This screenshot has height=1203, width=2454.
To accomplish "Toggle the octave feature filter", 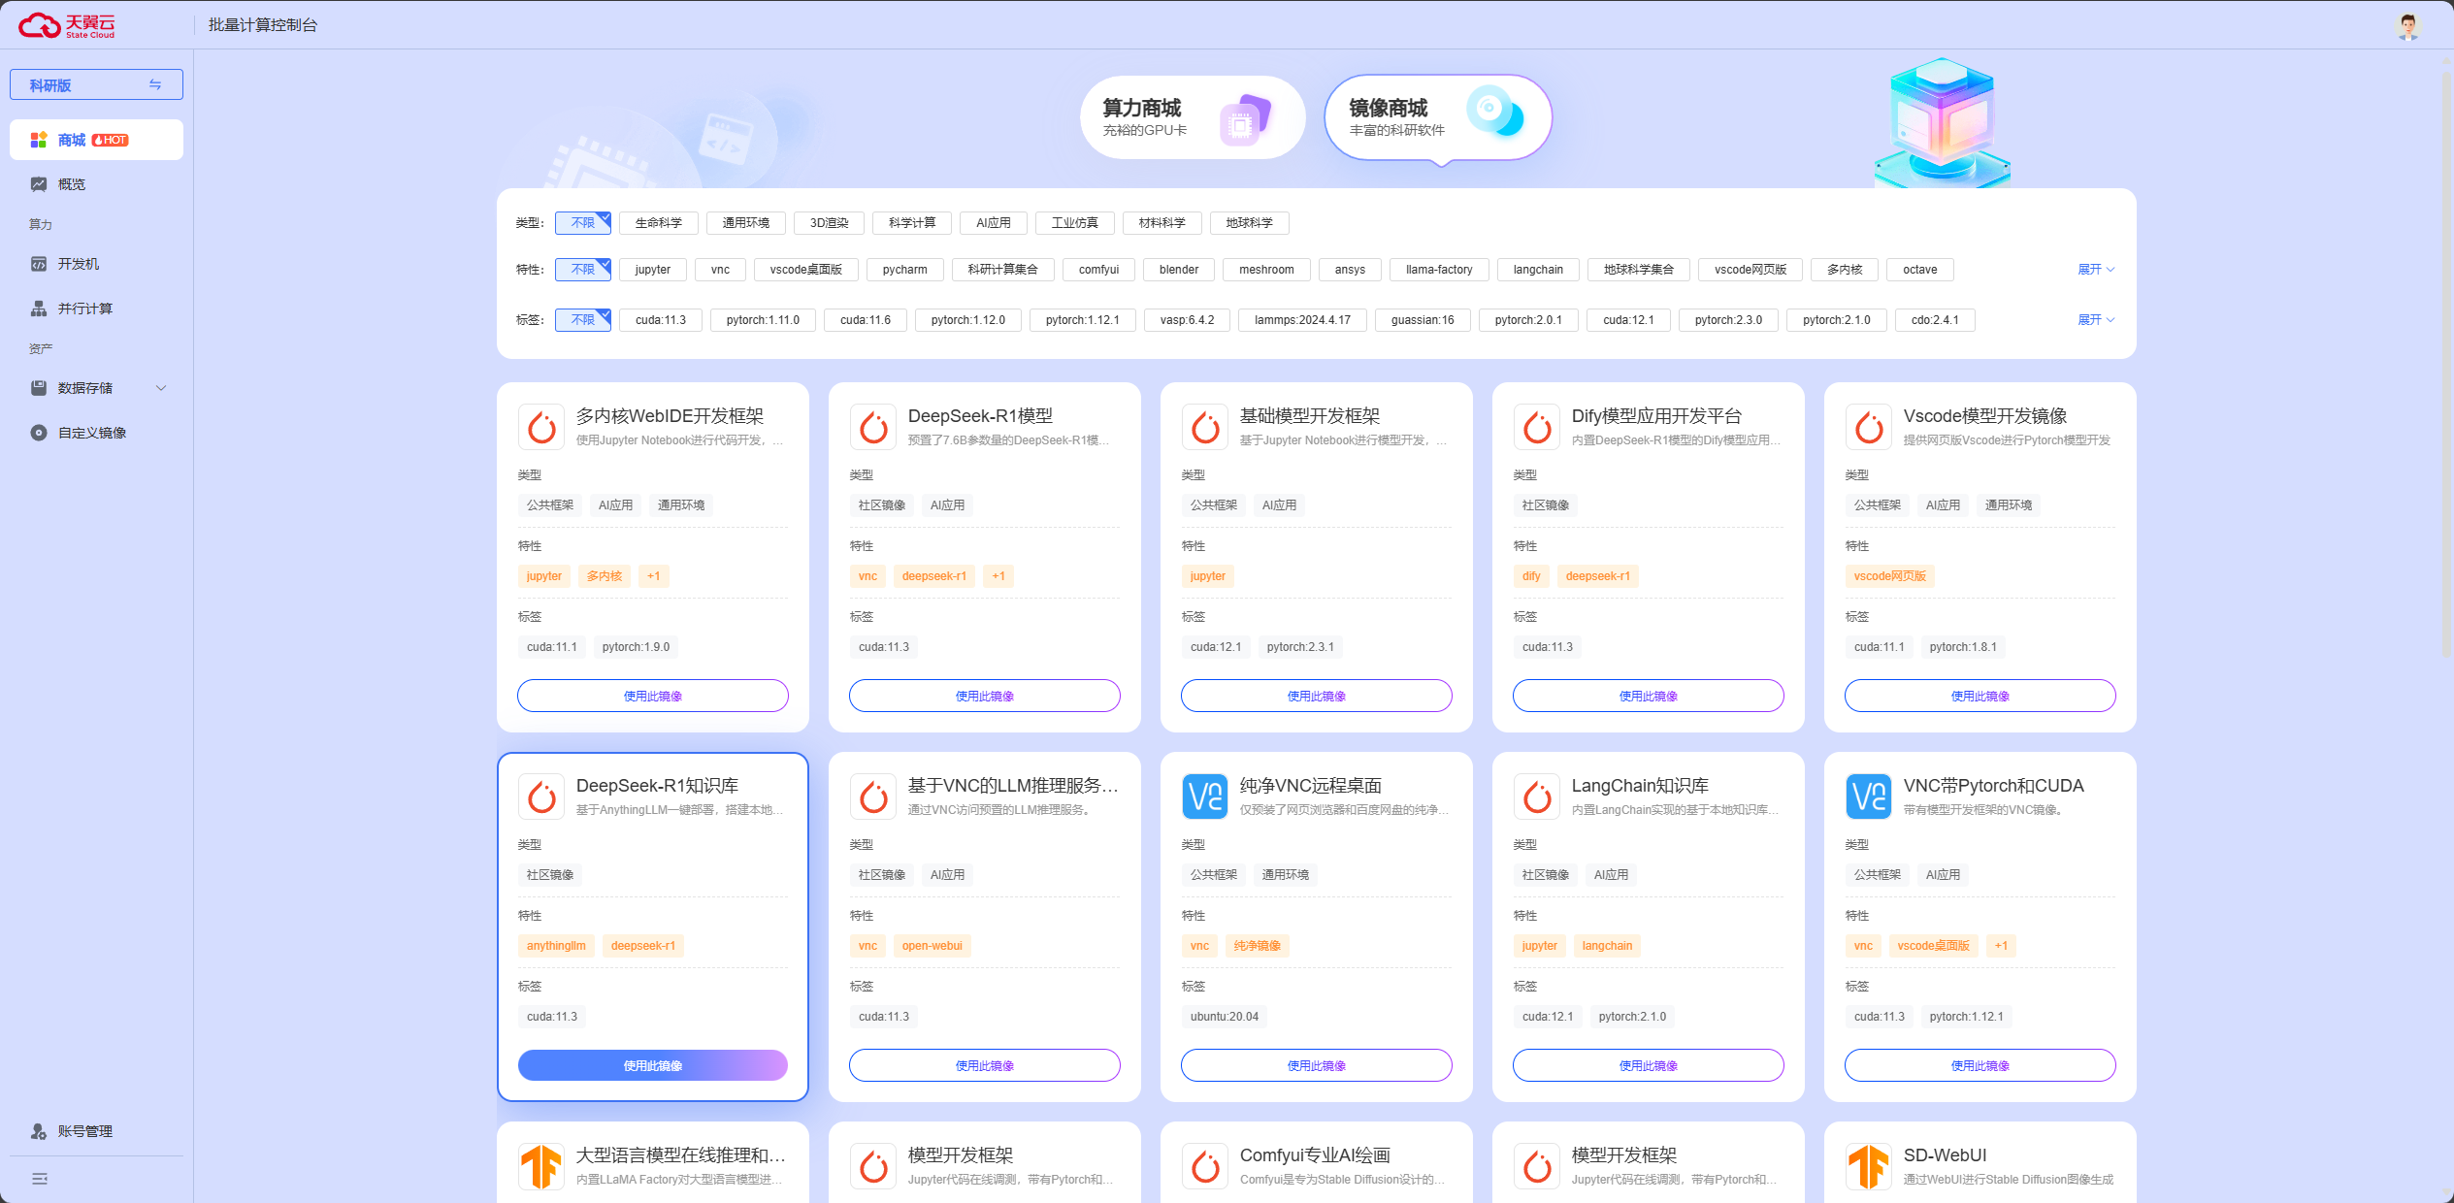I will [1919, 270].
